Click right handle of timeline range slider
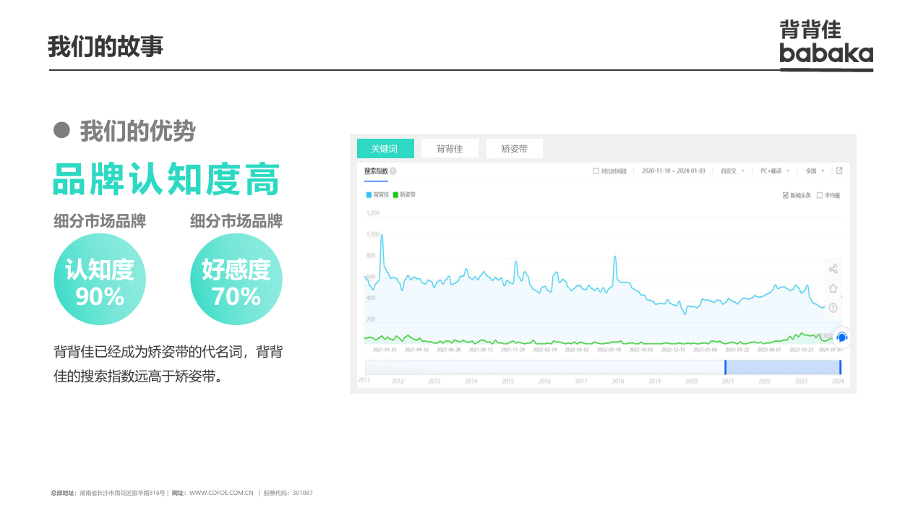Viewport: 918px width, 513px height. [840, 367]
